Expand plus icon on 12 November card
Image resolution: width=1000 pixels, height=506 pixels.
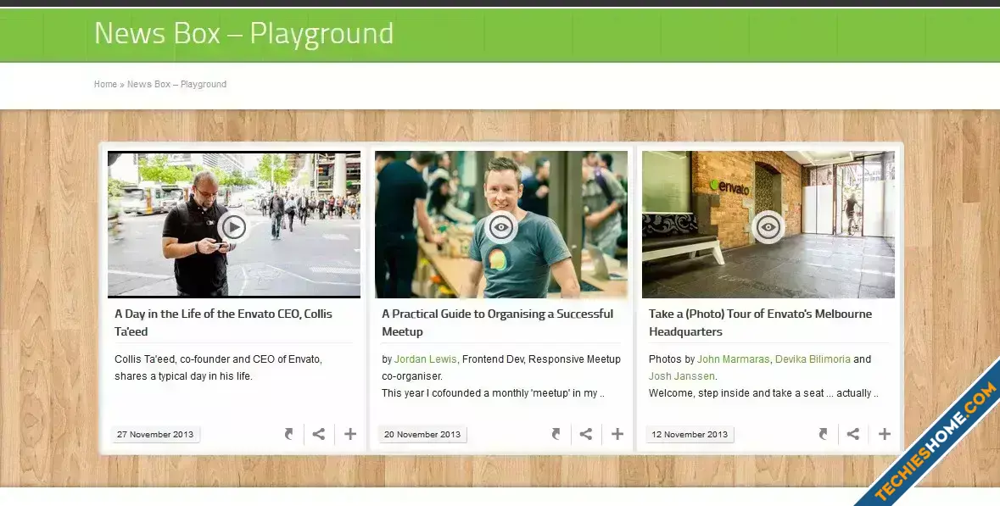885,434
